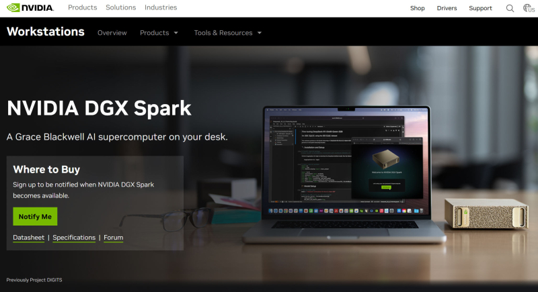
Task: Expand the Products dropdown in Workstations bar
Action: 159,33
